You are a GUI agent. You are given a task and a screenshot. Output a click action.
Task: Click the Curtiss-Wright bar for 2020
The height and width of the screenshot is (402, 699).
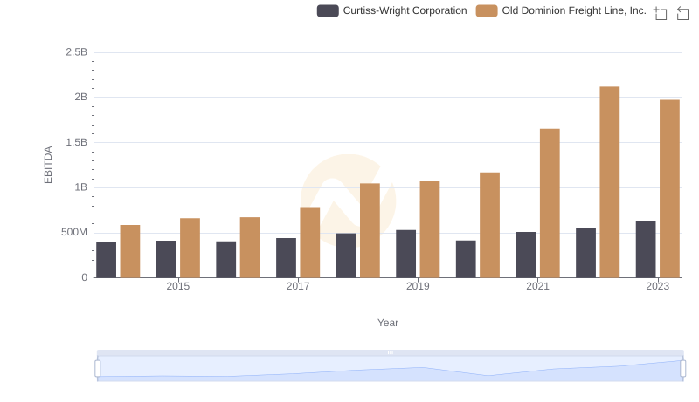pyautogui.click(x=466, y=259)
